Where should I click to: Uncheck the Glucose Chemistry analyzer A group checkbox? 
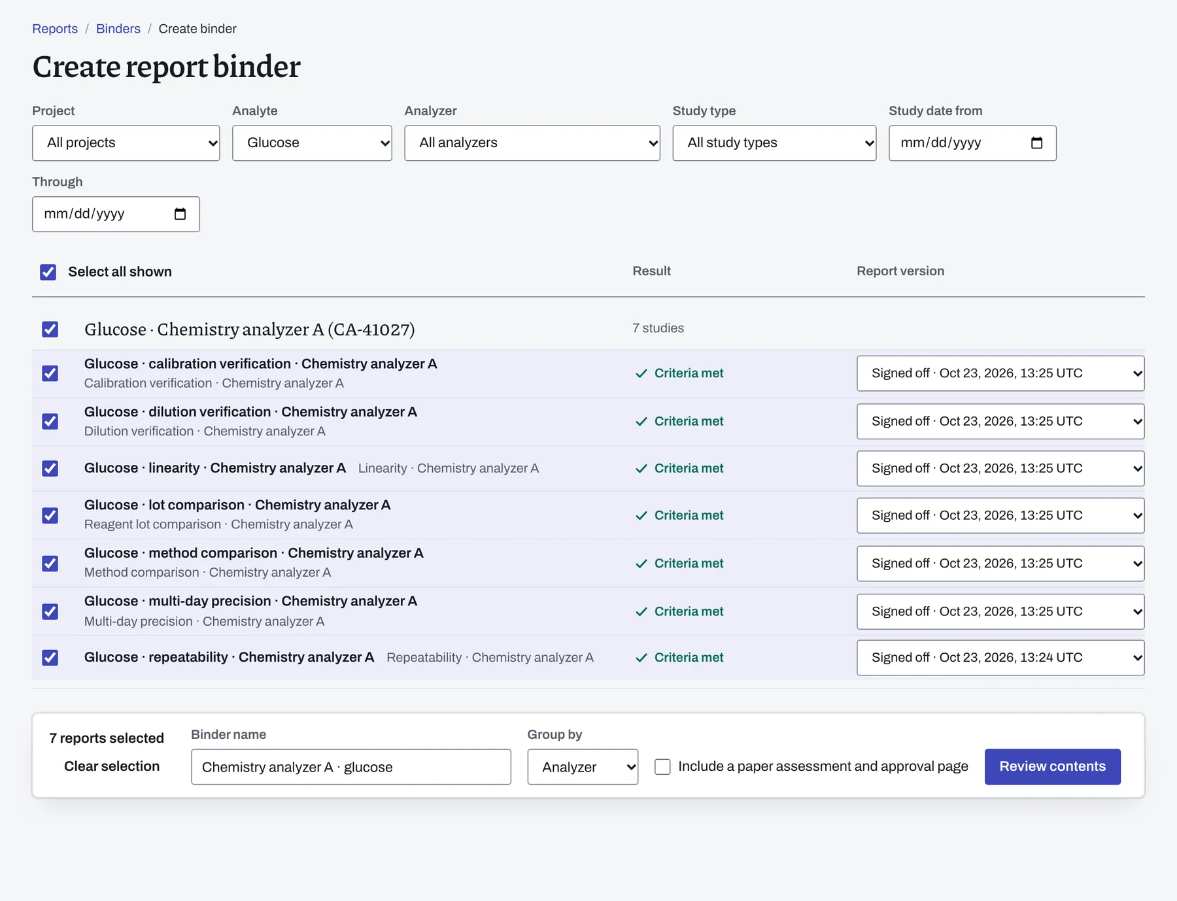click(x=50, y=329)
